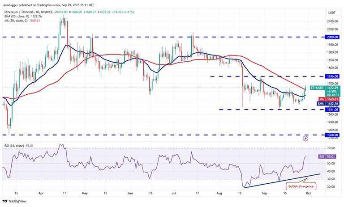Click the Oct label on time axis
Image resolution: width=344 pixels, height=207 pixels.
point(308,193)
